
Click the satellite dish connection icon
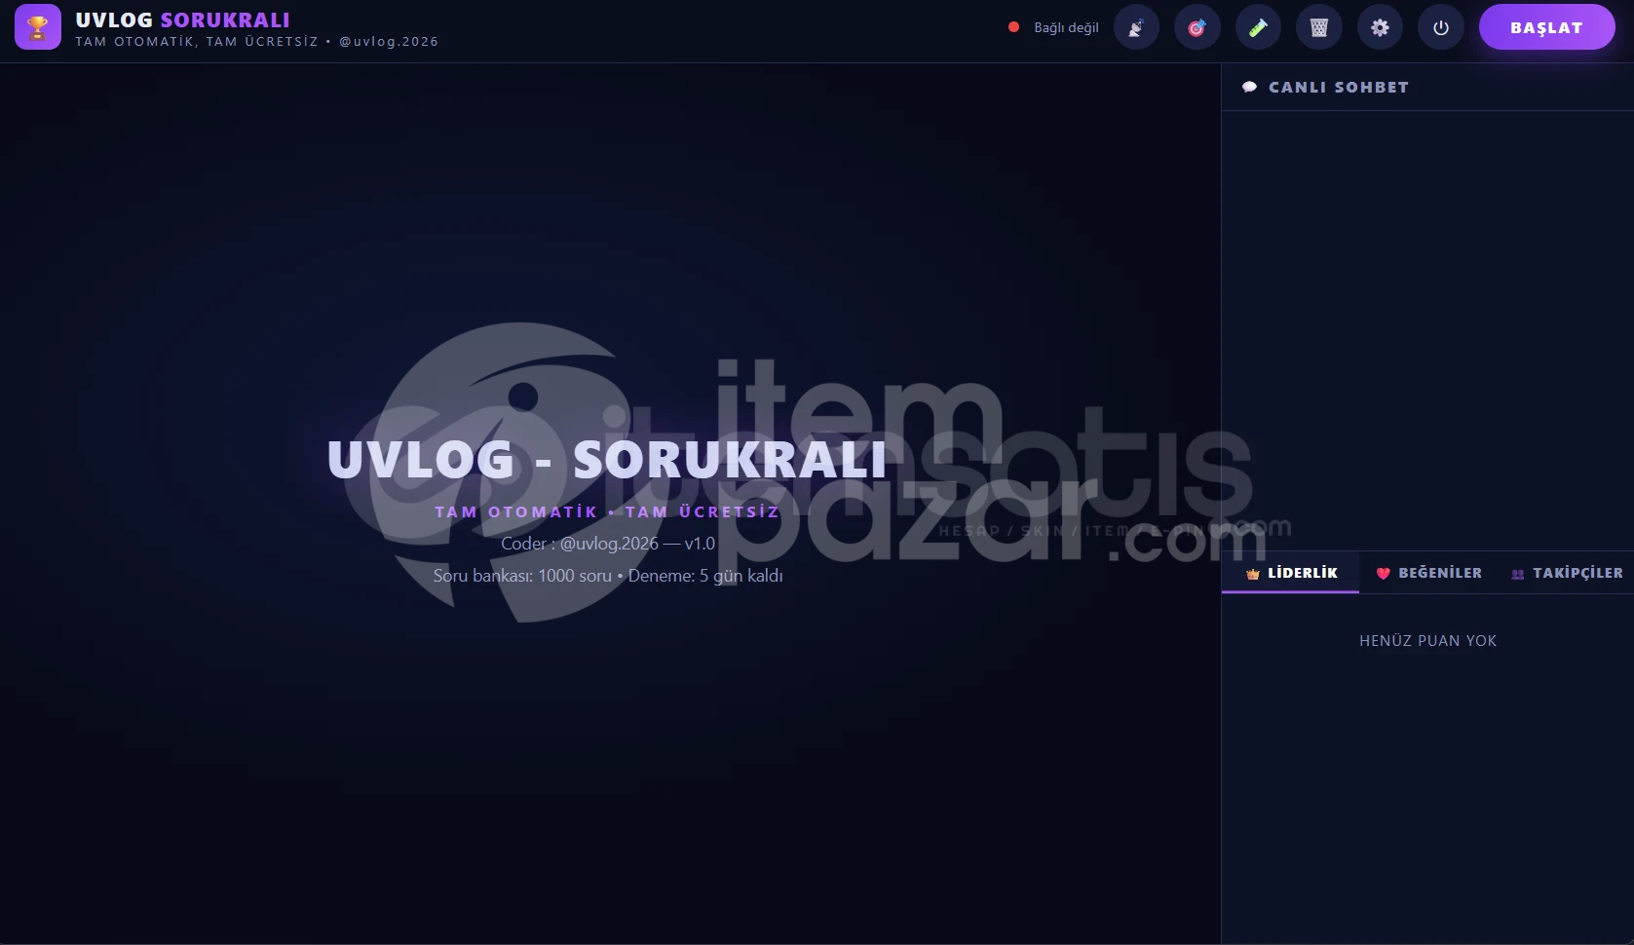[1136, 27]
